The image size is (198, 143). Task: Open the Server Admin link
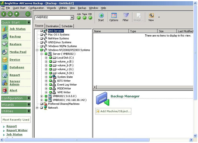click(15, 83)
